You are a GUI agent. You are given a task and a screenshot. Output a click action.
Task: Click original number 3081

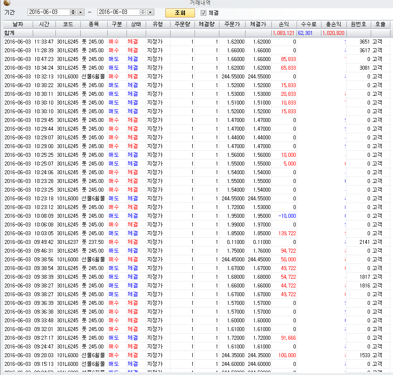[365, 68]
